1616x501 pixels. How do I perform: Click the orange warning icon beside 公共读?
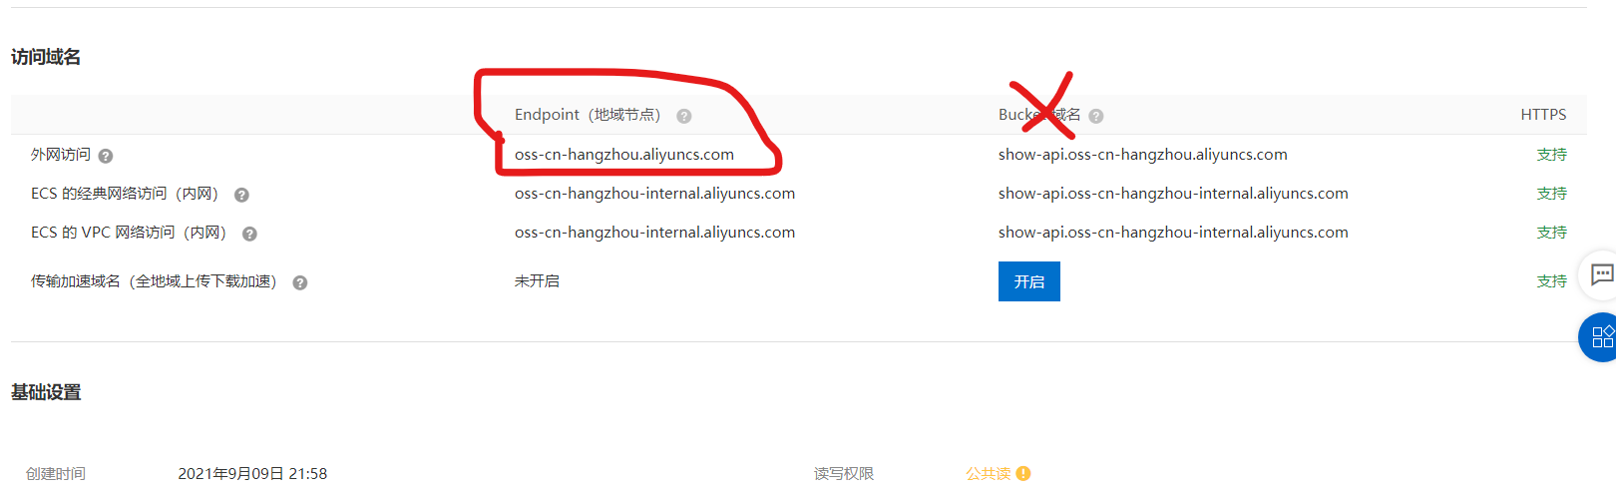point(1023,474)
